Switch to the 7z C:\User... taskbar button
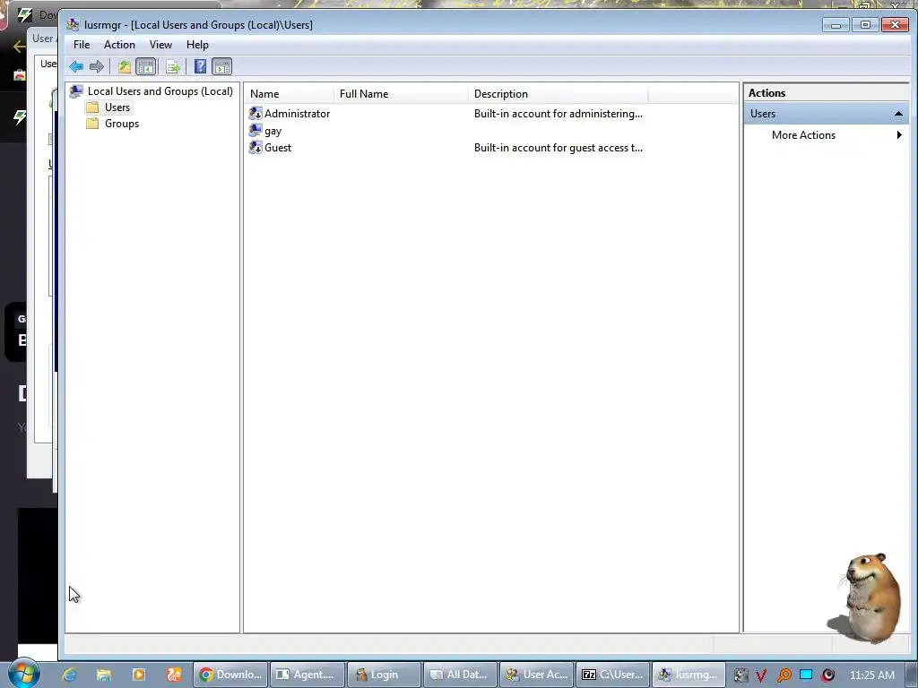918x688 pixels. pos(613,675)
